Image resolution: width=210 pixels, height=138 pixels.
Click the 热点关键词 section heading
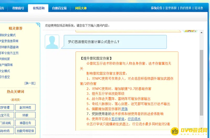pos(15,92)
